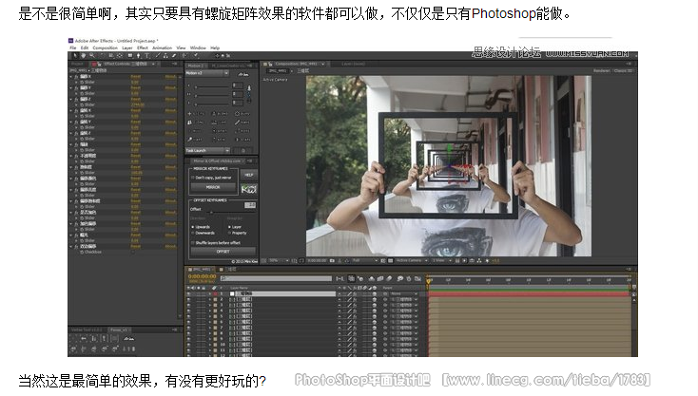
Task: Click the Mini Kiwi logo in Mirror panel
Action: (x=249, y=189)
